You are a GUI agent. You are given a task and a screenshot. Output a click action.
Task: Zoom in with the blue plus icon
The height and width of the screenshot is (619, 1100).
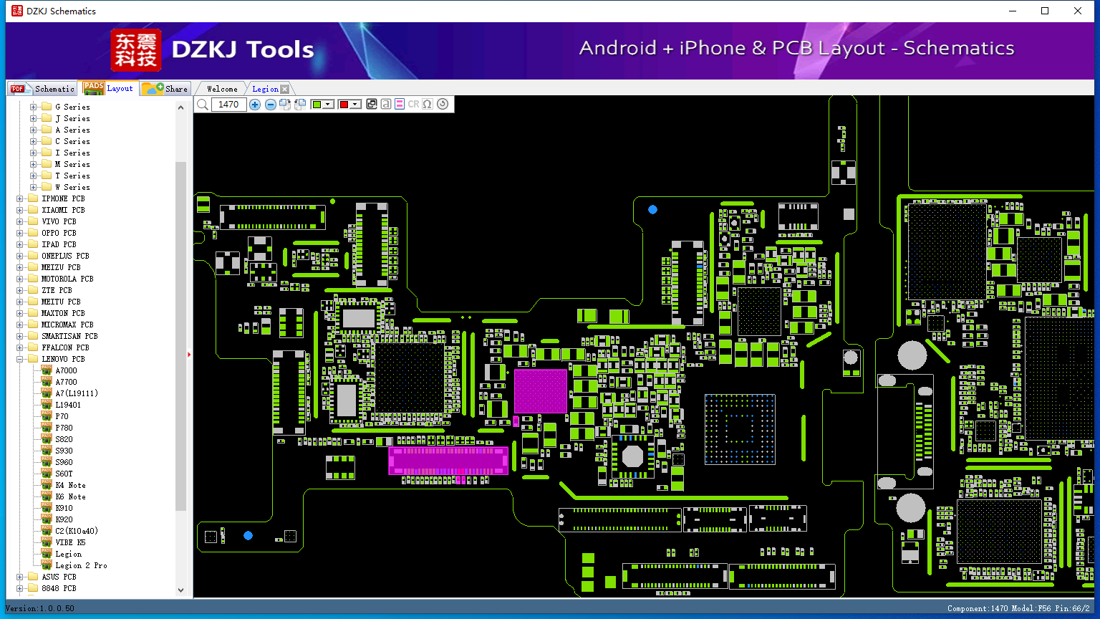255,105
